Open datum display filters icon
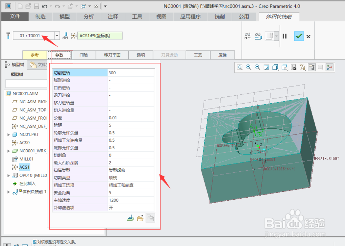Viewport: 345px width, 246px height. pyautogui.click(x=303, y=67)
